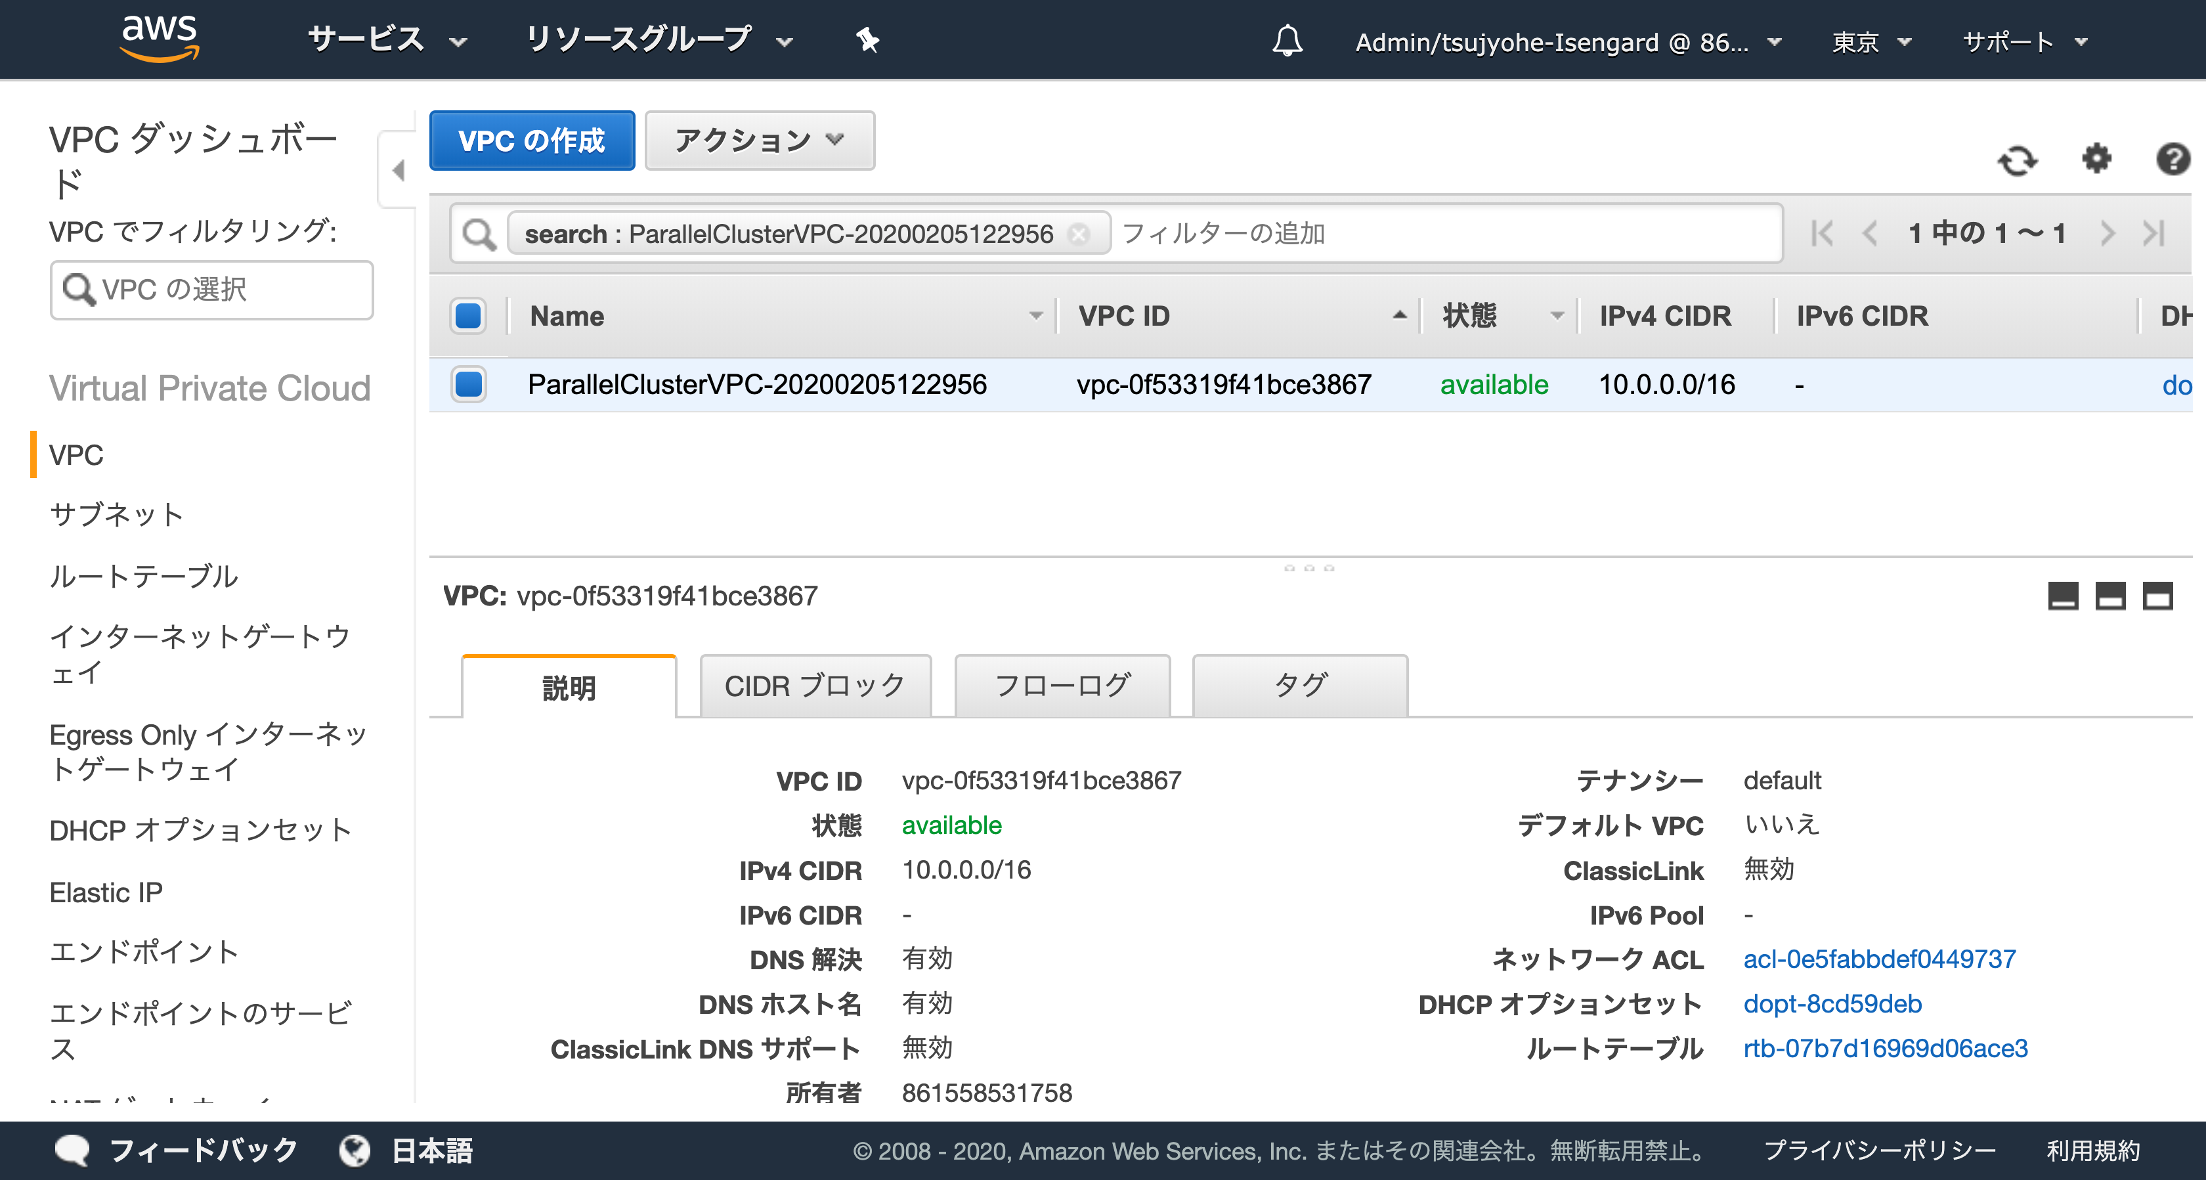The width and height of the screenshot is (2206, 1180).
Task: Open the リソースグループ dropdown
Action: click(659, 40)
